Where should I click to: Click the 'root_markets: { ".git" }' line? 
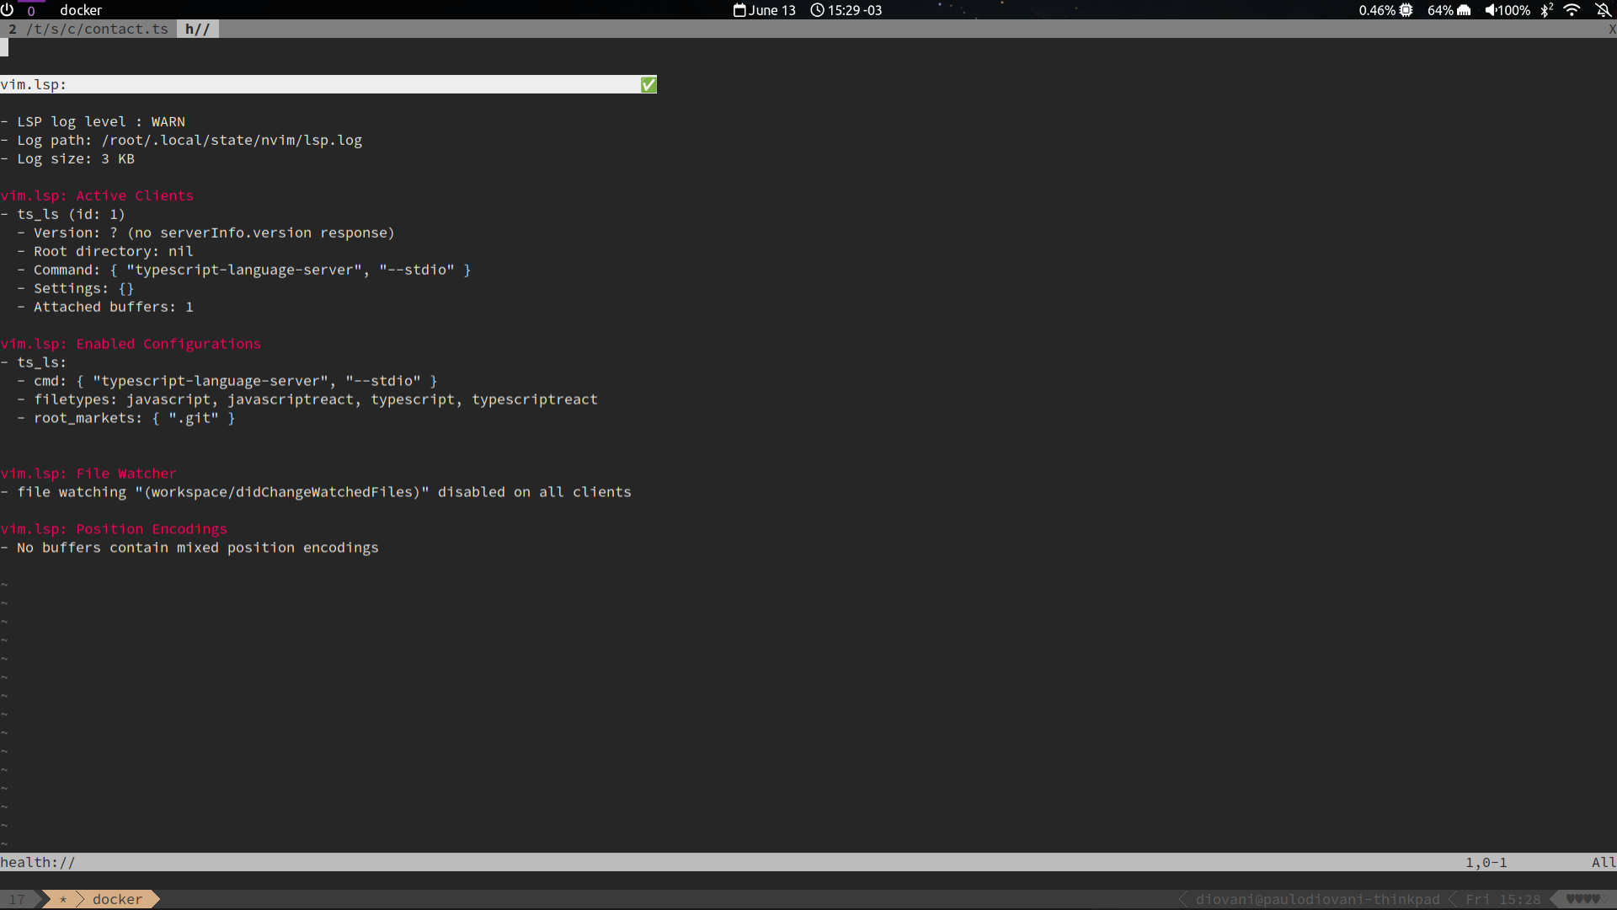126,418
